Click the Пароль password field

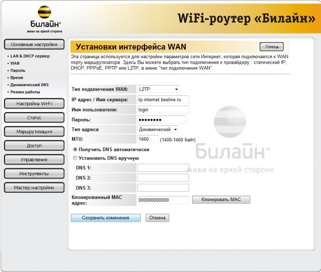click(x=162, y=119)
